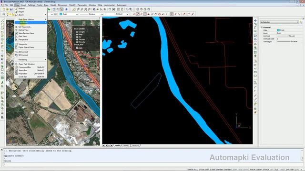Screen dimensions: 305x171
Task: Toggle the Command Bar checkbox in View menu
Action: [16, 67]
